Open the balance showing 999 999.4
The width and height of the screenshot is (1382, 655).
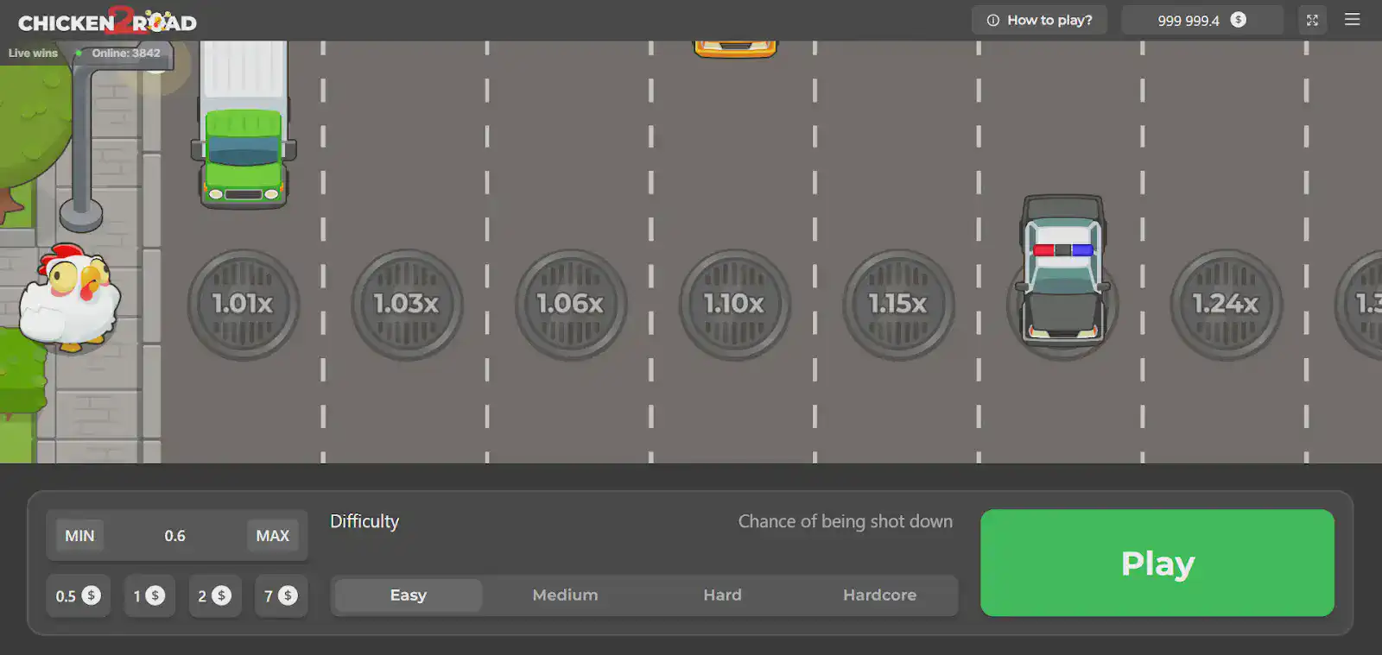click(1202, 20)
